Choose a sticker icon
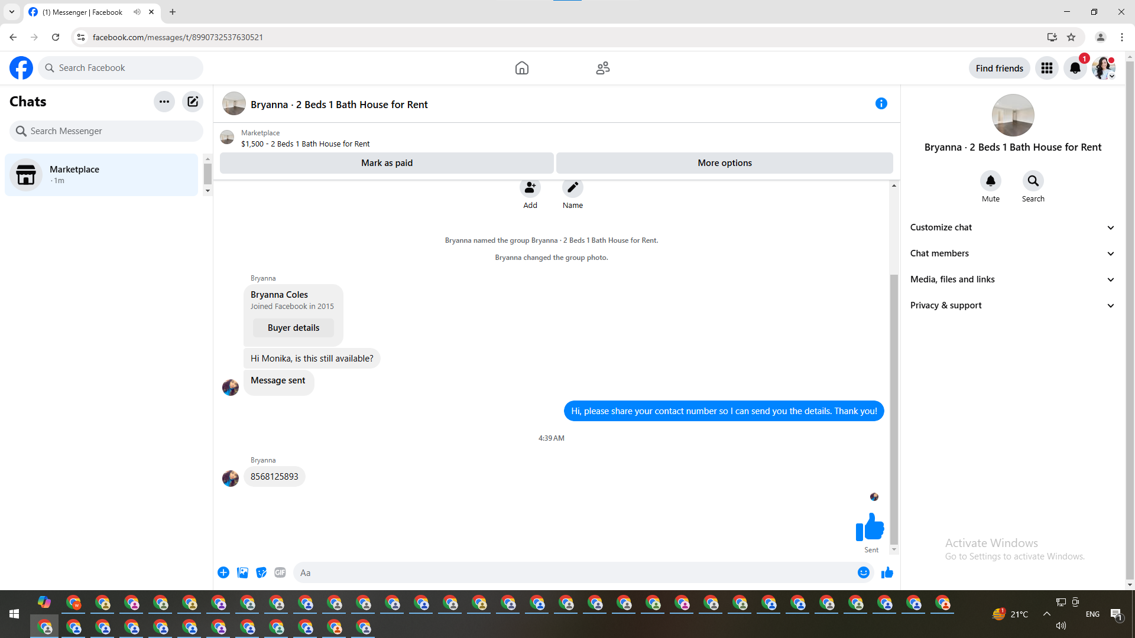The width and height of the screenshot is (1135, 638). click(261, 572)
